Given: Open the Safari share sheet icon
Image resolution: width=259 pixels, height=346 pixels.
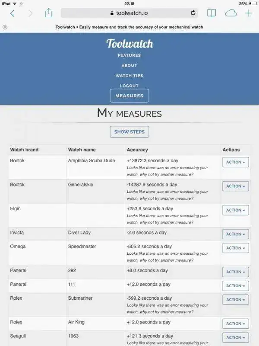Looking at the screenshot, I should point(49,13).
